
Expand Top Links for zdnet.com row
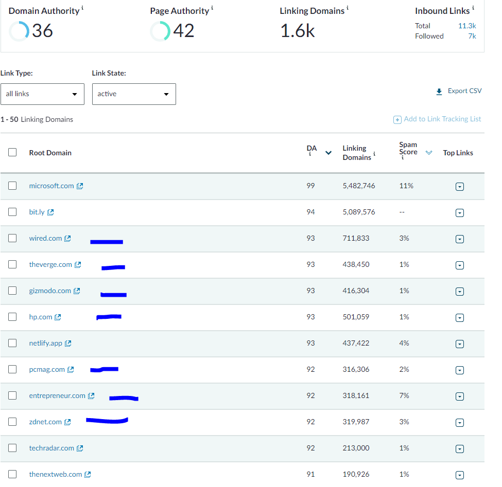coord(460,423)
